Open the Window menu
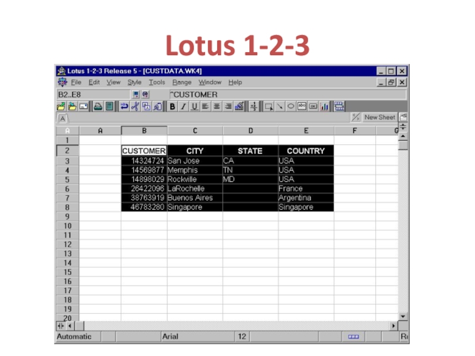The height and width of the screenshot is (356, 475). point(210,82)
